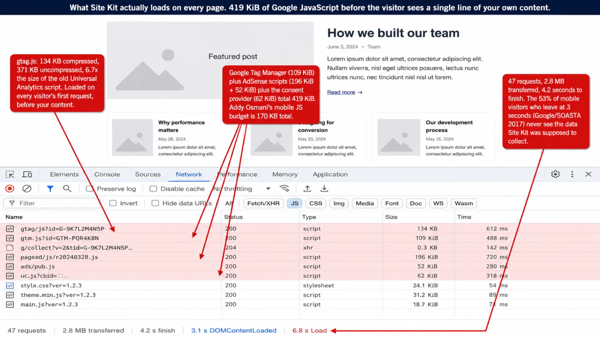Switch to the Elements tab
Screen dimensions: 600x338
pyautogui.click(x=64, y=174)
